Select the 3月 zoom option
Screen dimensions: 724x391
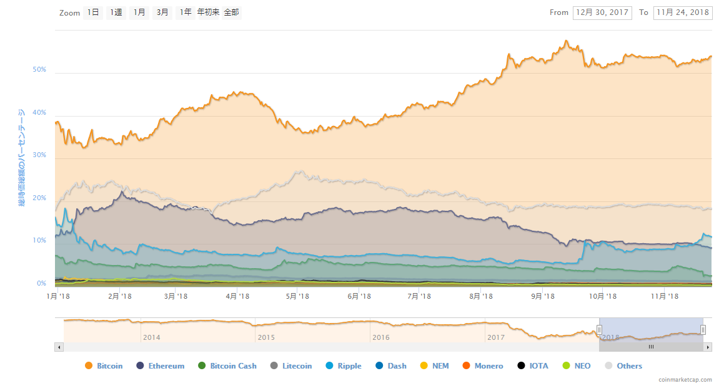162,12
